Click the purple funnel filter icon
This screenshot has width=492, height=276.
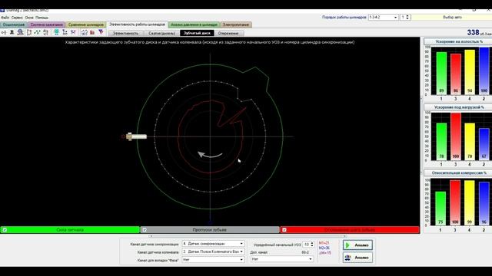coord(101,32)
